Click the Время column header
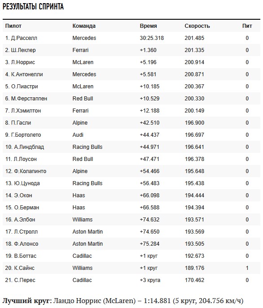The height and width of the screenshot is (308, 263). pos(148,26)
